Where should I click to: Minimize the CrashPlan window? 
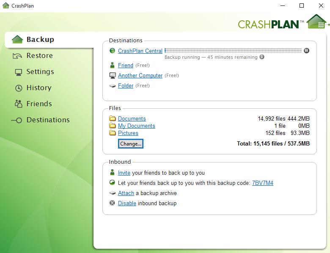point(283,5)
